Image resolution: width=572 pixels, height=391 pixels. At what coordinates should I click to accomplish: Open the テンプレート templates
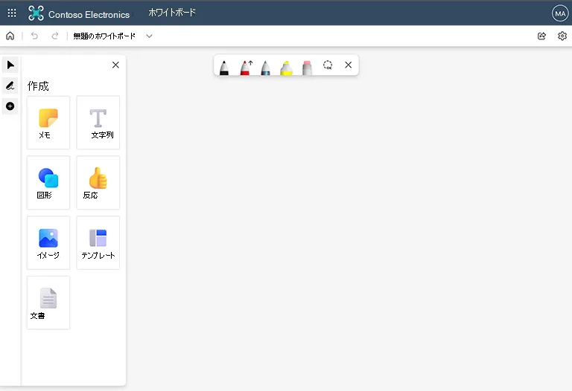[98, 243]
